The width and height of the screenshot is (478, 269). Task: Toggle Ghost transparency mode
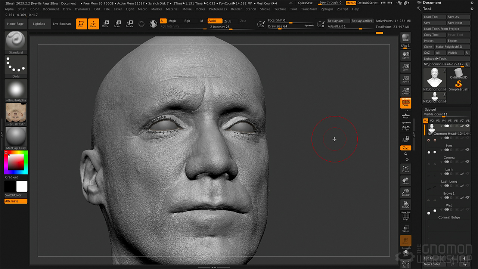coord(406,241)
